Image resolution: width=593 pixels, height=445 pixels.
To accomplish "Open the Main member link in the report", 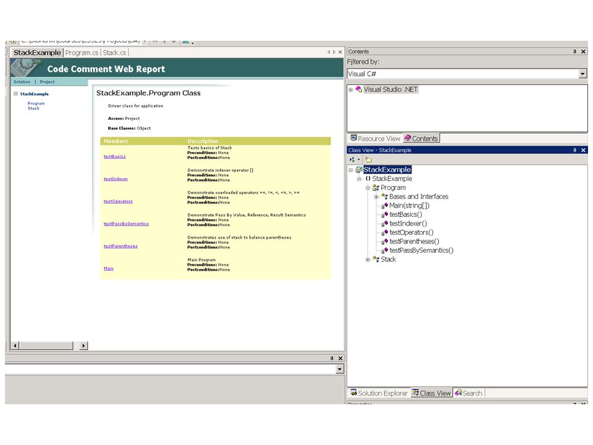I will pyautogui.click(x=109, y=268).
